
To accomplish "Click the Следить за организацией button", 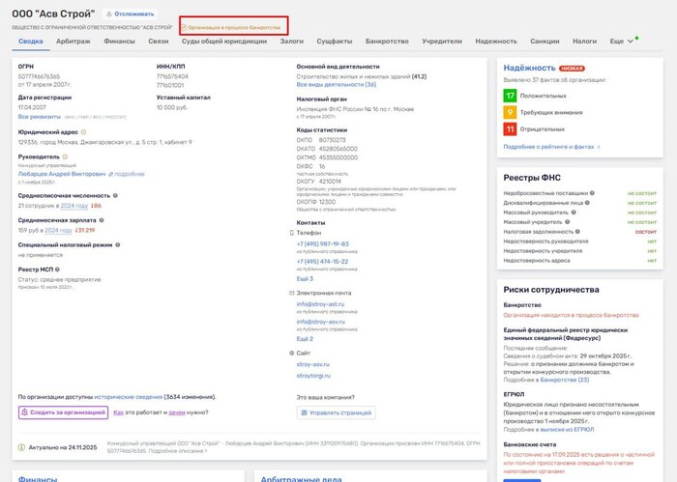I will [x=63, y=412].
